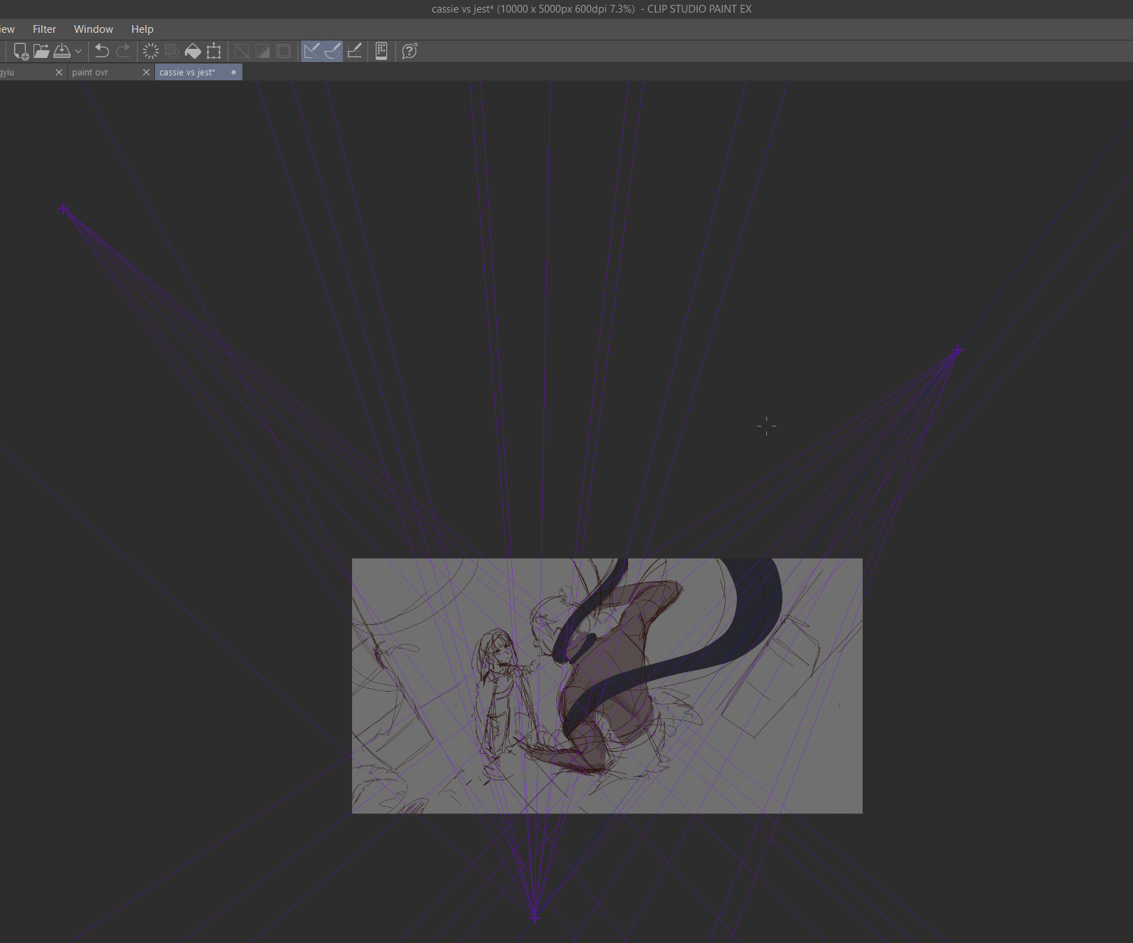Toggle Snap to Special Ruler

pyautogui.click(x=332, y=51)
